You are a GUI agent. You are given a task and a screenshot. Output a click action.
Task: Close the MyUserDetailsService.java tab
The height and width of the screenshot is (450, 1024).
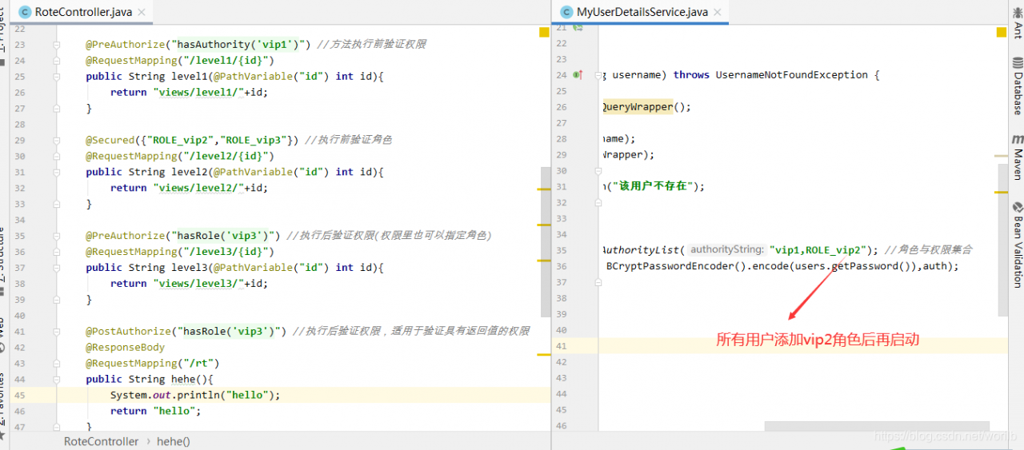coord(717,12)
